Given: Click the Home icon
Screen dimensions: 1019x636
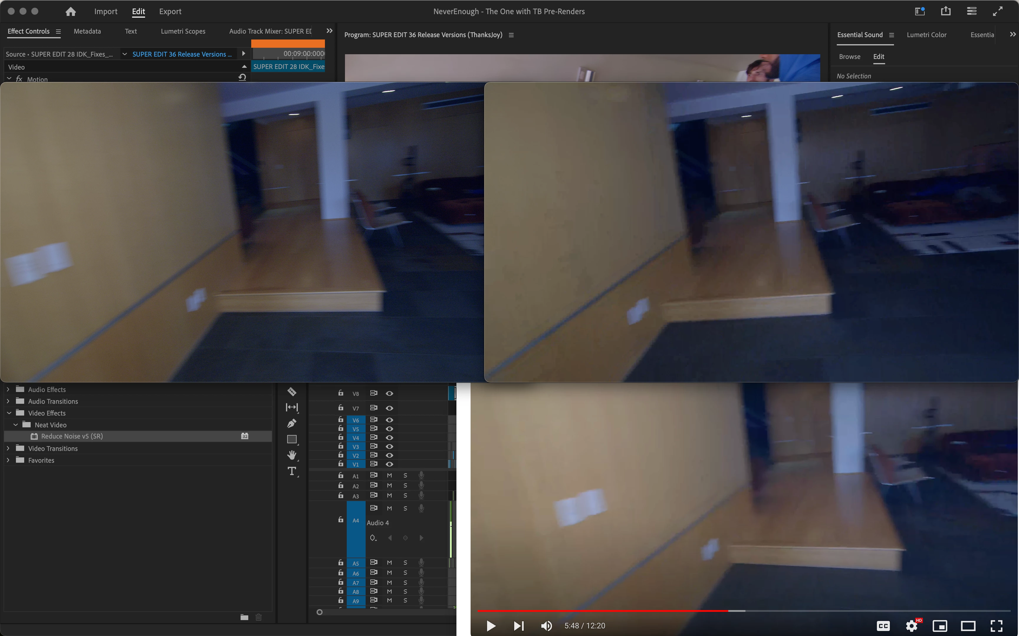Looking at the screenshot, I should tap(71, 11).
